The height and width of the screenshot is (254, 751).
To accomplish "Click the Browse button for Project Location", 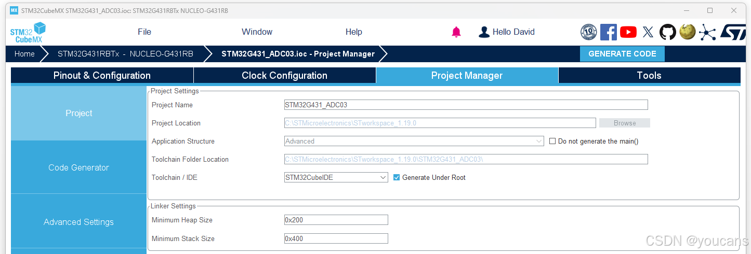I will pos(625,123).
